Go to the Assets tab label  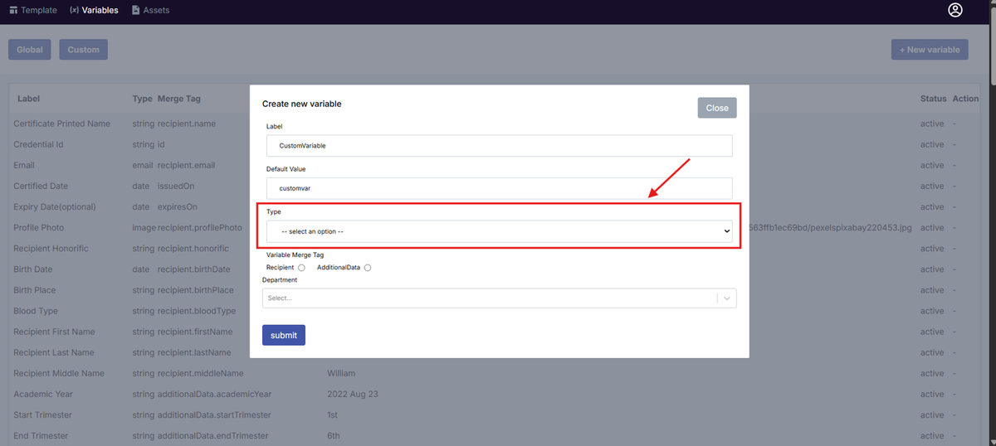[156, 11]
